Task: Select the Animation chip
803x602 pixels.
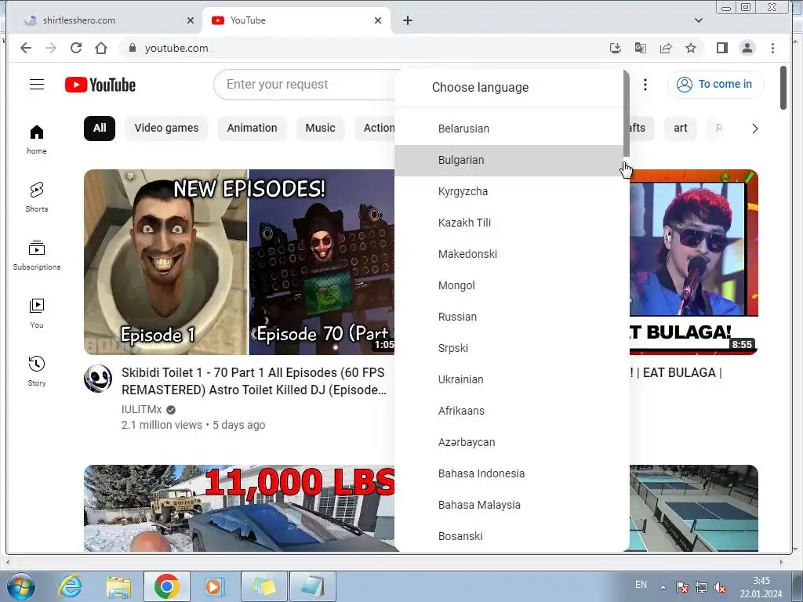Action: tap(252, 128)
